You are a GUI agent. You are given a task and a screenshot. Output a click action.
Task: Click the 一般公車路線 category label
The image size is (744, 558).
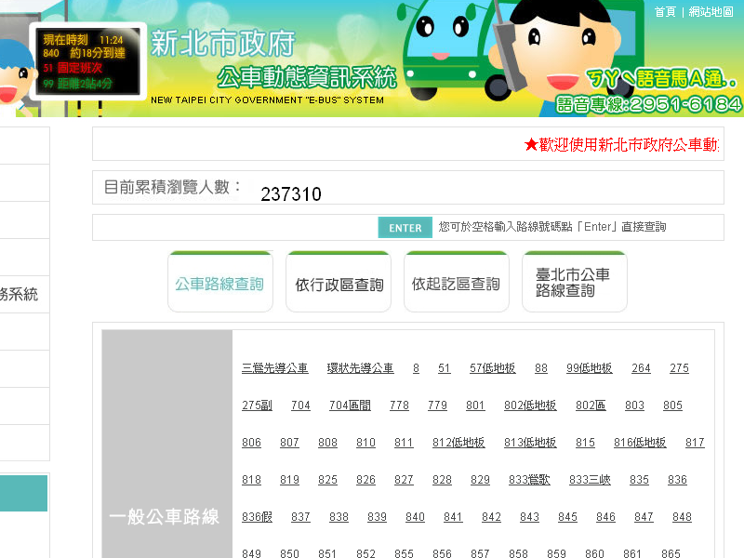[x=165, y=517]
